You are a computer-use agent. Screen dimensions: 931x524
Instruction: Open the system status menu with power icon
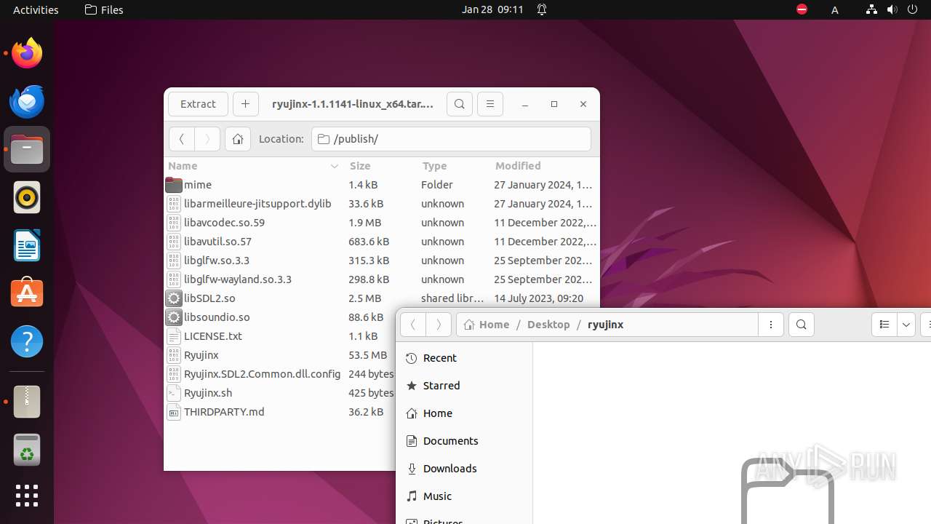892,9
